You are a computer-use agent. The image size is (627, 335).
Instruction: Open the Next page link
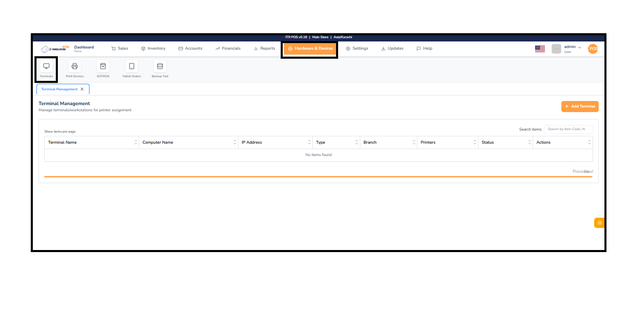click(x=589, y=171)
